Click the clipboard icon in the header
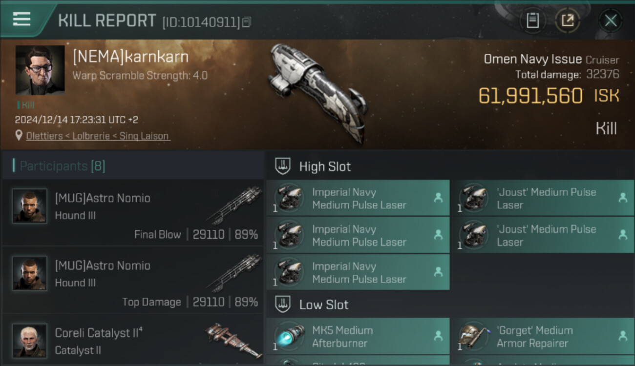This screenshot has height=366, width=635. coord(532,20)
